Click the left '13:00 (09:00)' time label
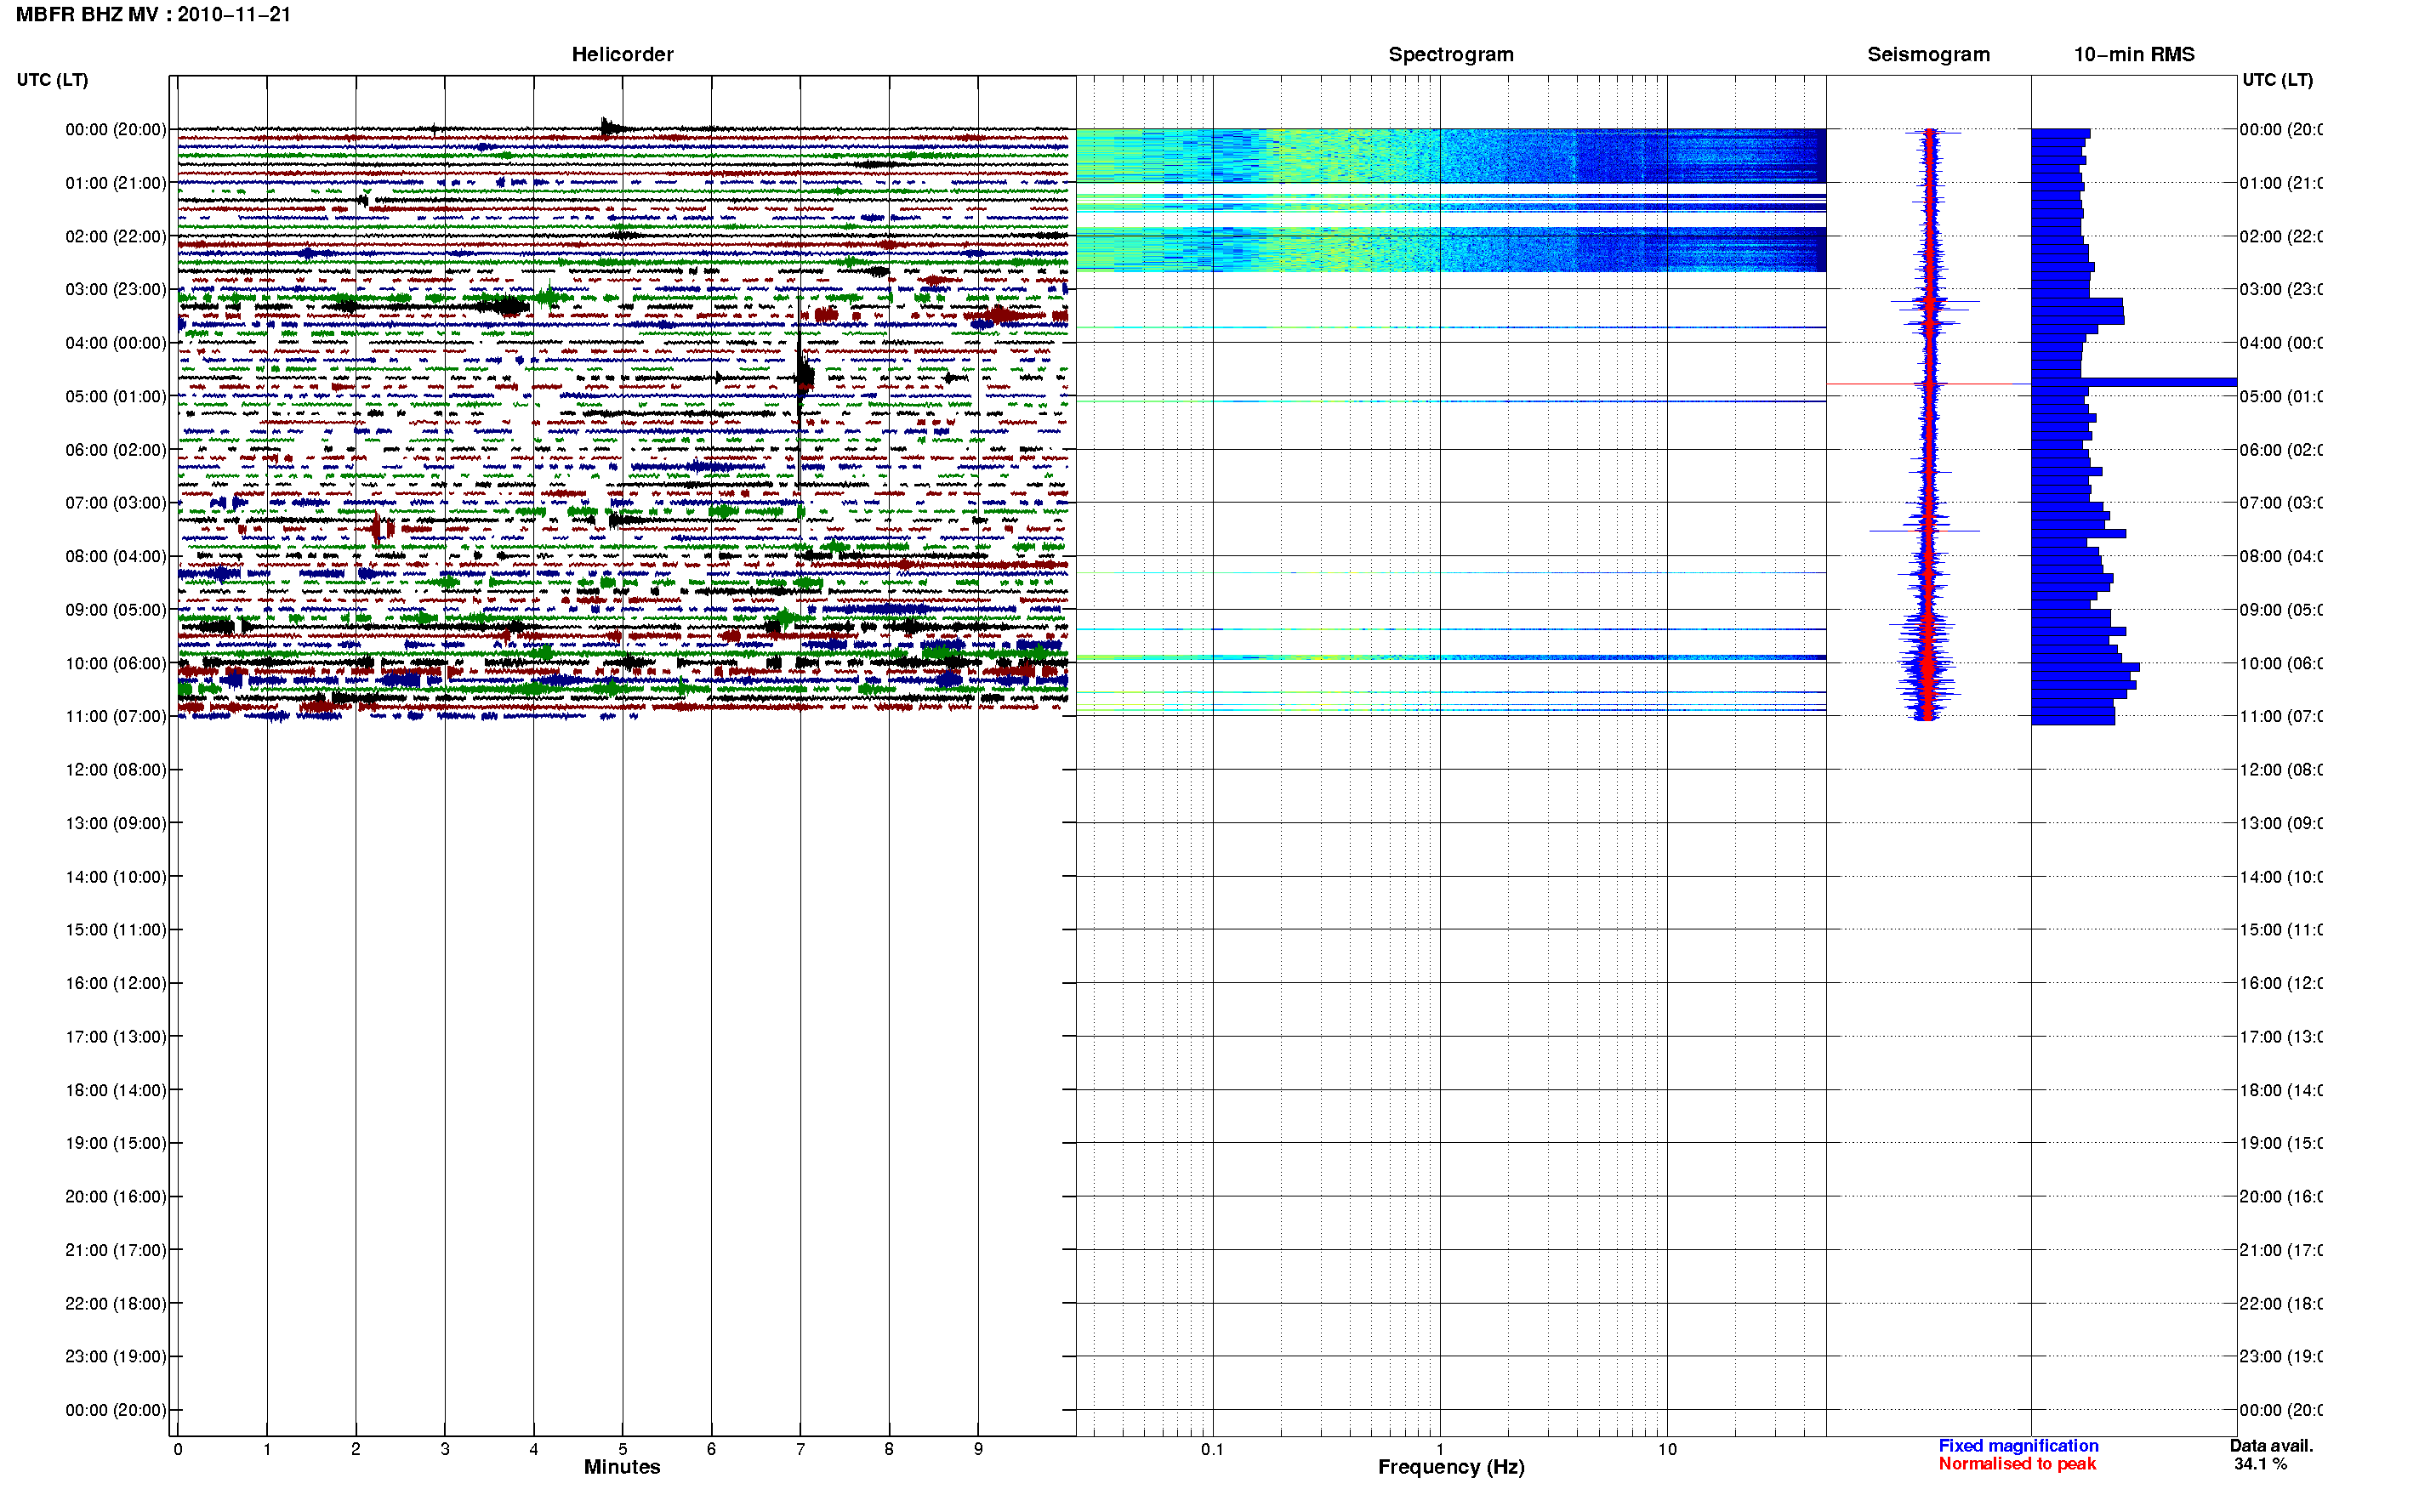2419x1512 pixels. (116, 824)
